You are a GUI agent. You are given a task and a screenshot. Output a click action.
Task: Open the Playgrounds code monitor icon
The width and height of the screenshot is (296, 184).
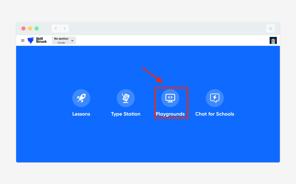tap(170, 98)
